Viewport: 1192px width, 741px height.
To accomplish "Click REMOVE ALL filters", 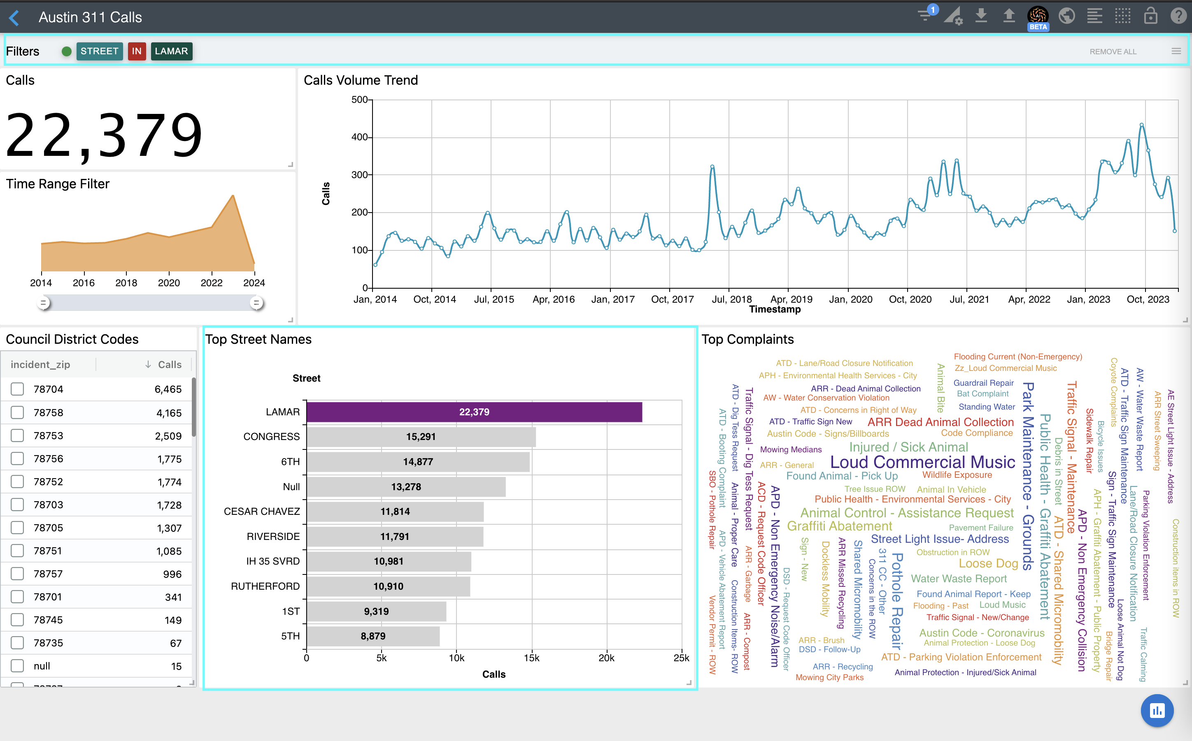I will (1113, 51).
